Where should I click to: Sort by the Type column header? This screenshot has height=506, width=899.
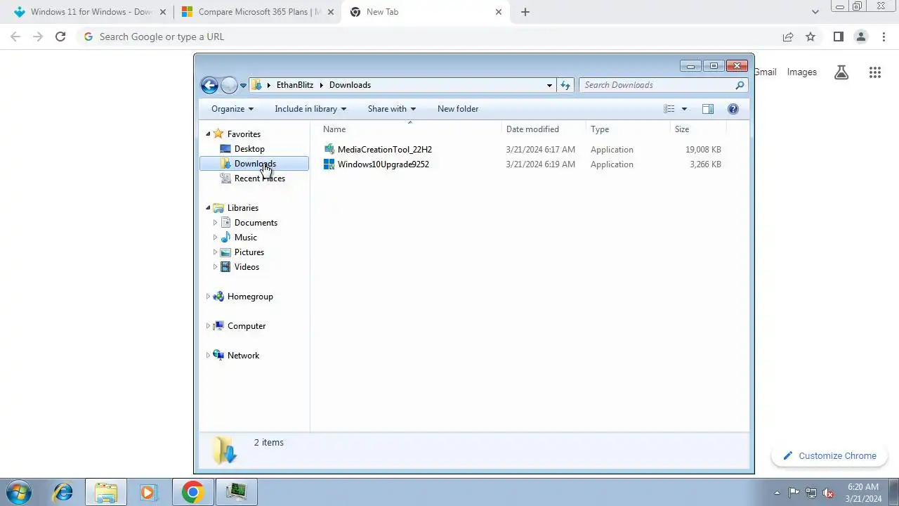[x=628, y=129]
